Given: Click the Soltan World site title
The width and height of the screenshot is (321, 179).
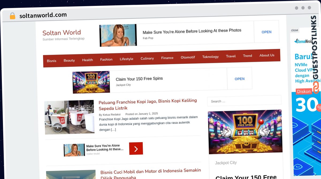Looking at the screenshot, I should pyautogui.click(x=62, y=33).
